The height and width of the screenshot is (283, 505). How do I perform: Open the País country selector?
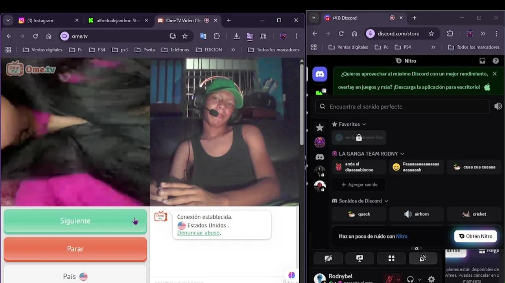pyautogui.click(x=75, y=276)
